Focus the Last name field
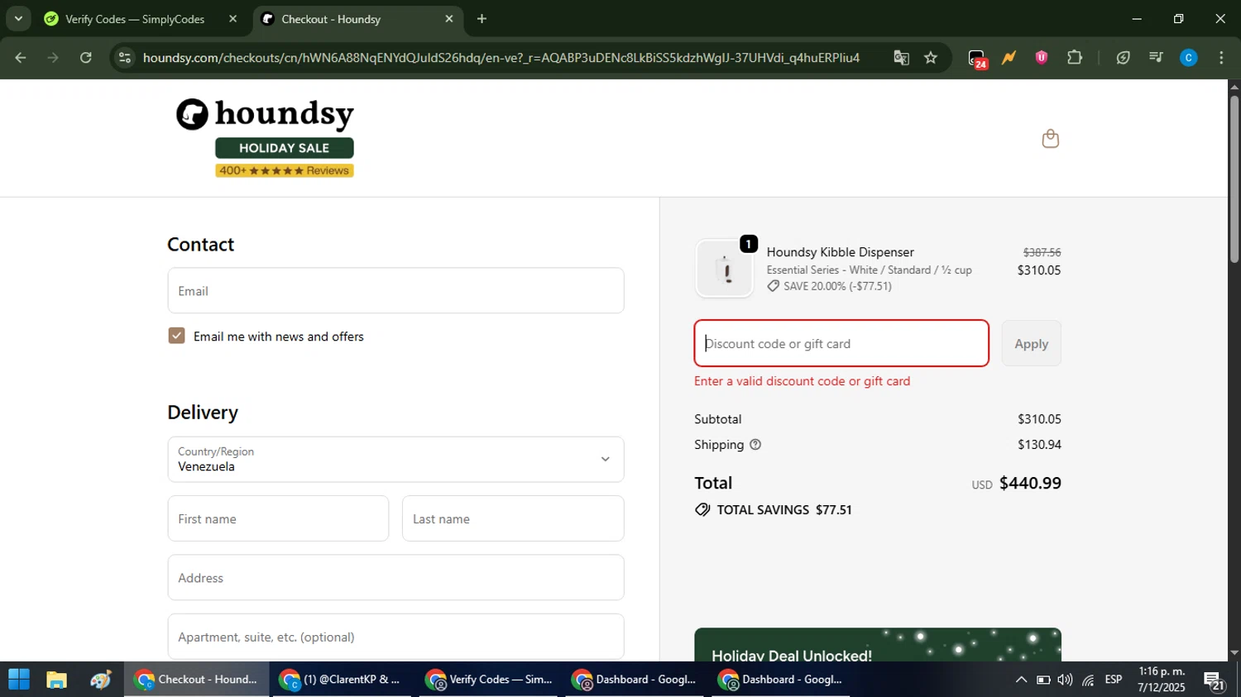 tap(513, 518)
